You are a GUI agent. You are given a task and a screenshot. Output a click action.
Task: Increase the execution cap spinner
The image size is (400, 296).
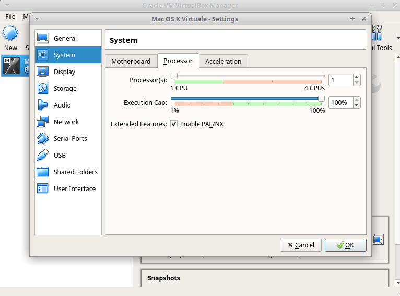point(357,100)
